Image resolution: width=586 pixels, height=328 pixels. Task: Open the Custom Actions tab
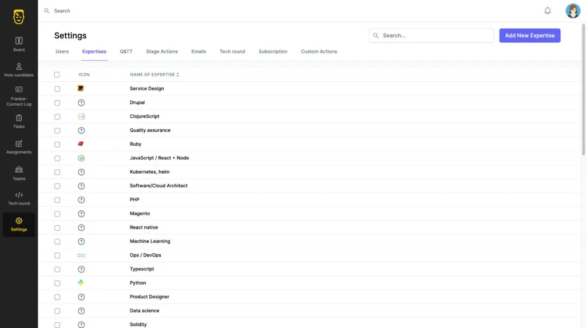click(x=319, y=51)
